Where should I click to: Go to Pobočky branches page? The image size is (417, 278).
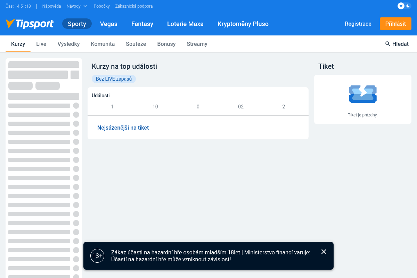[102, 6]
